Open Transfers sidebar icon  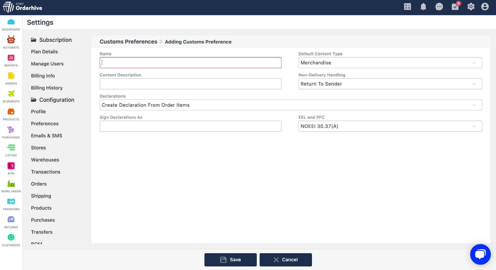tap(11, 201)
